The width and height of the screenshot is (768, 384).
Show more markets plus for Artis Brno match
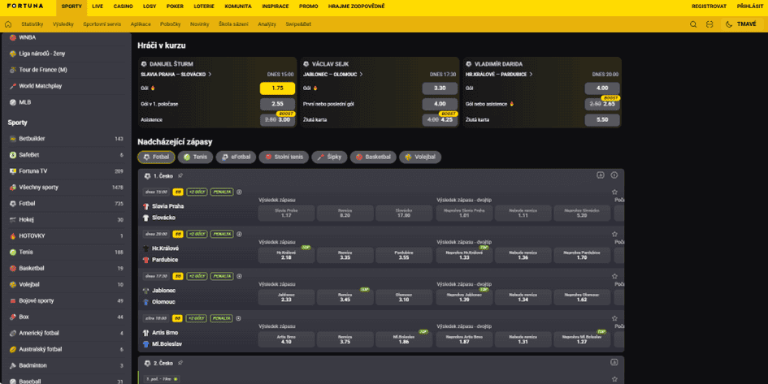(239, 318)
